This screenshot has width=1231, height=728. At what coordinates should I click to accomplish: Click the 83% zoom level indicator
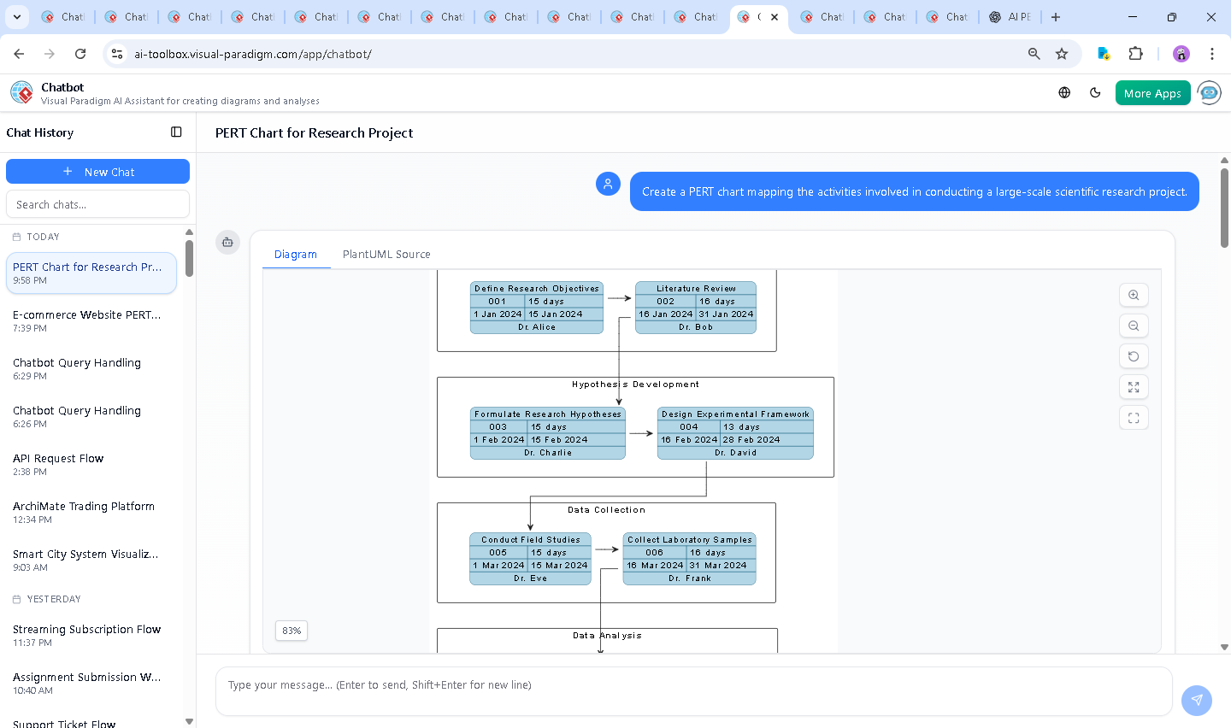pos(291,631)
